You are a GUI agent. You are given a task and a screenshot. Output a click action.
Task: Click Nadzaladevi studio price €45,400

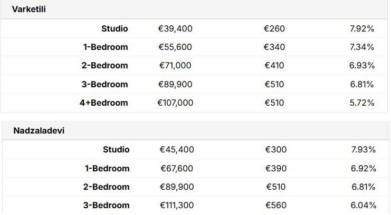(177, 149)
